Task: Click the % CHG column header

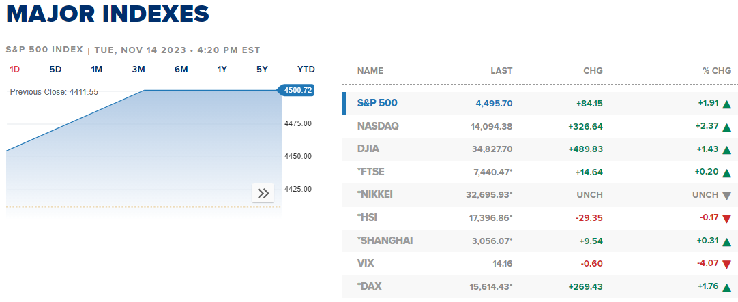Action: [717, 70]
